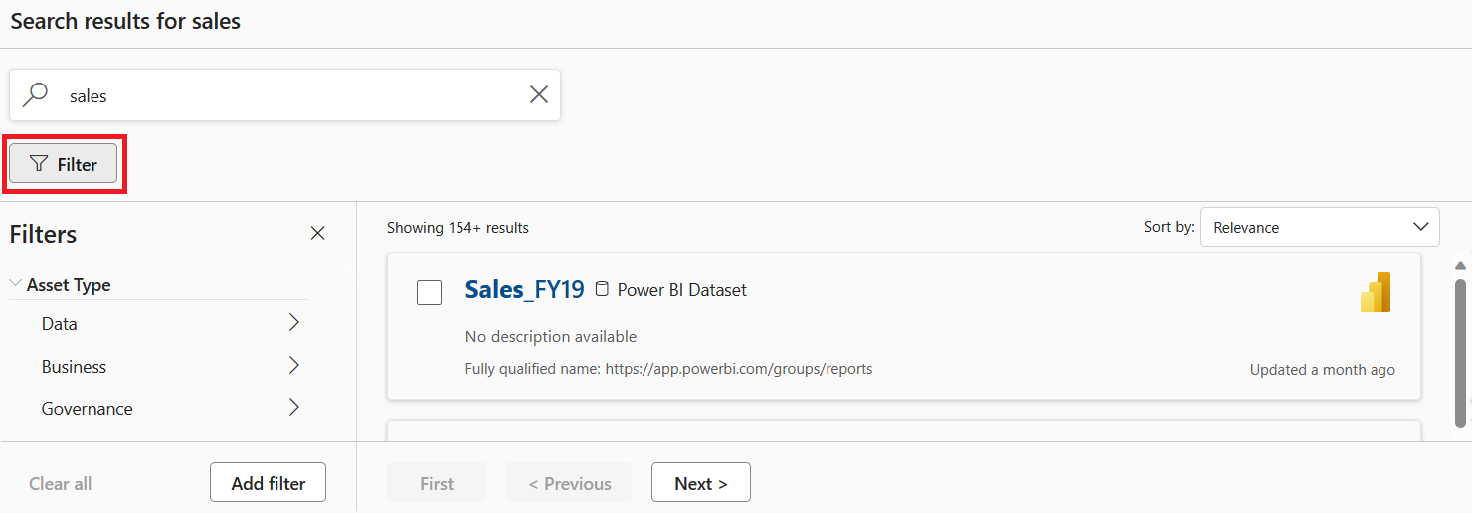Select the Data filter category

pos(60,324)
